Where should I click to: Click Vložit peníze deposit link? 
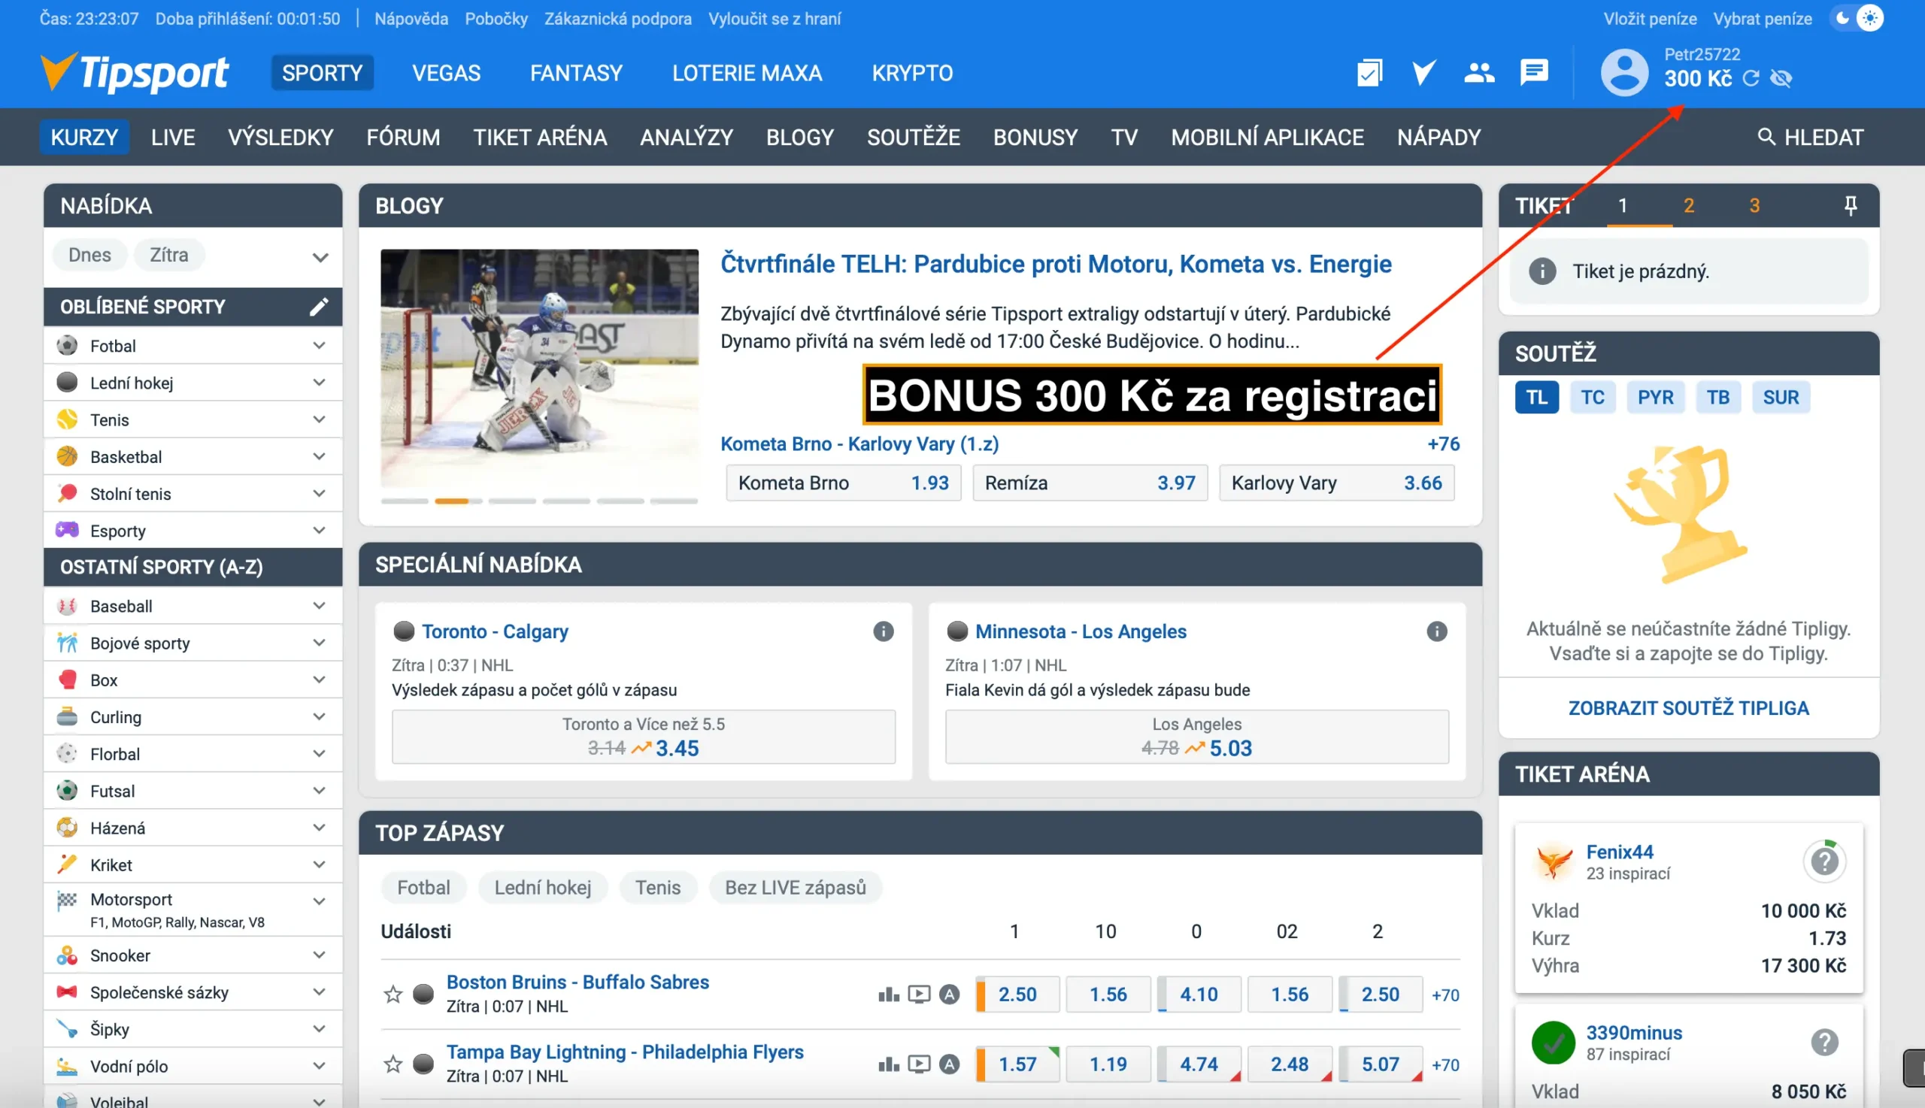[x=1650, y=18]
